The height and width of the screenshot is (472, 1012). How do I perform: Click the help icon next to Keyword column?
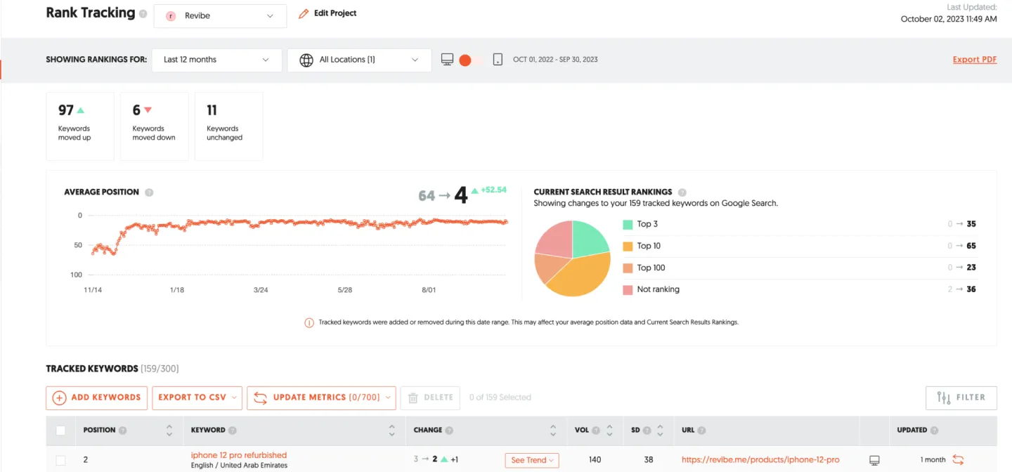click(233, 431)
